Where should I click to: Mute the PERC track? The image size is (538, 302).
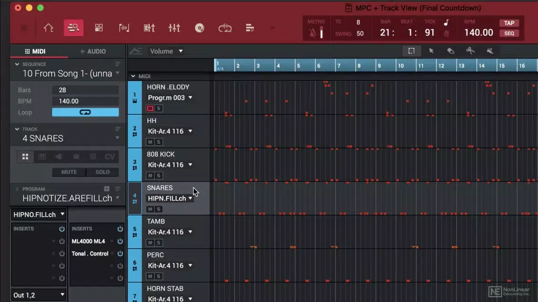pyautogui.click(x=150, y=276)
